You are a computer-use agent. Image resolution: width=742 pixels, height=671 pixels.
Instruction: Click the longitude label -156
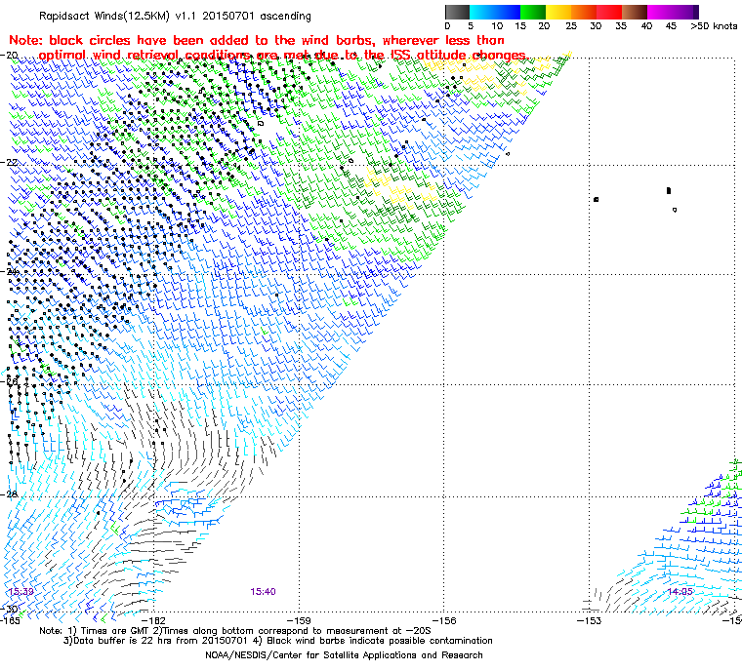tap(444, 620)
